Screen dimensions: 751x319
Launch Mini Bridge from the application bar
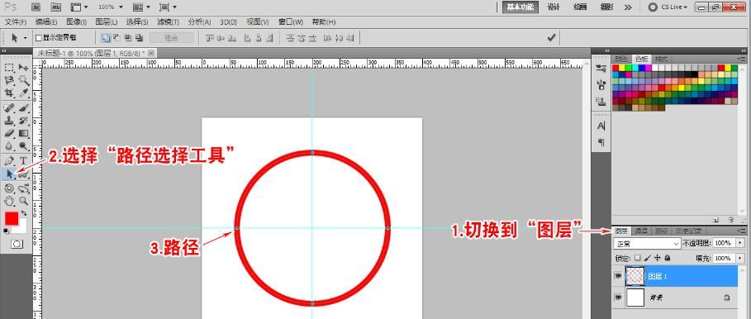click(x=55, y=7)
